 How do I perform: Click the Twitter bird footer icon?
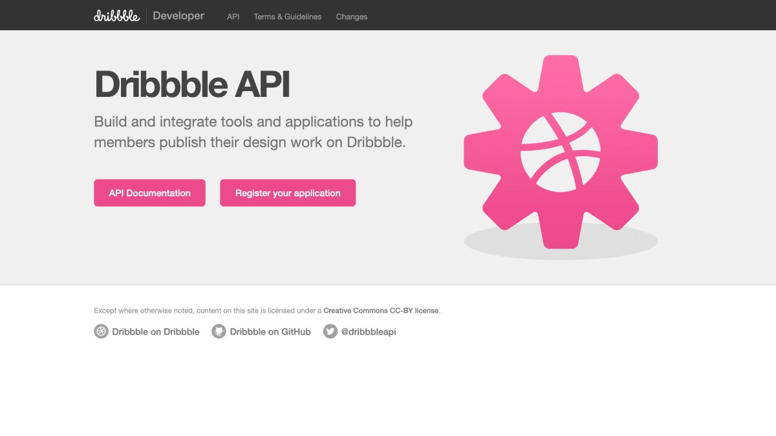(x=330, y=331)
